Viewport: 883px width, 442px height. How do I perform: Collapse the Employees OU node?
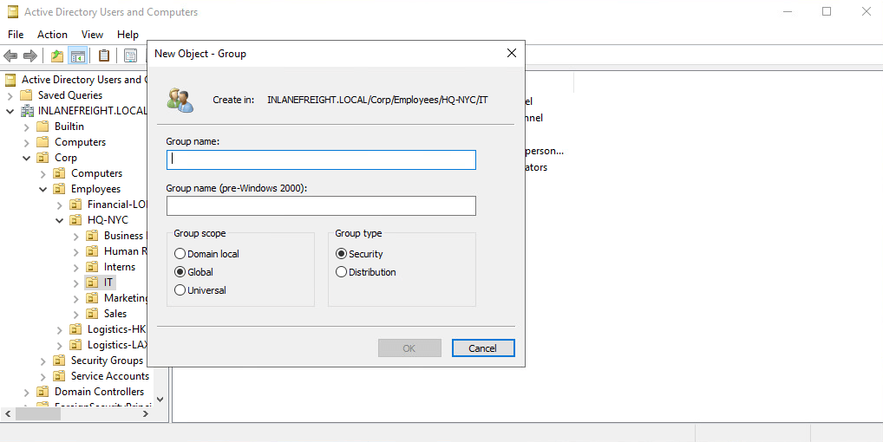[43, 189]
